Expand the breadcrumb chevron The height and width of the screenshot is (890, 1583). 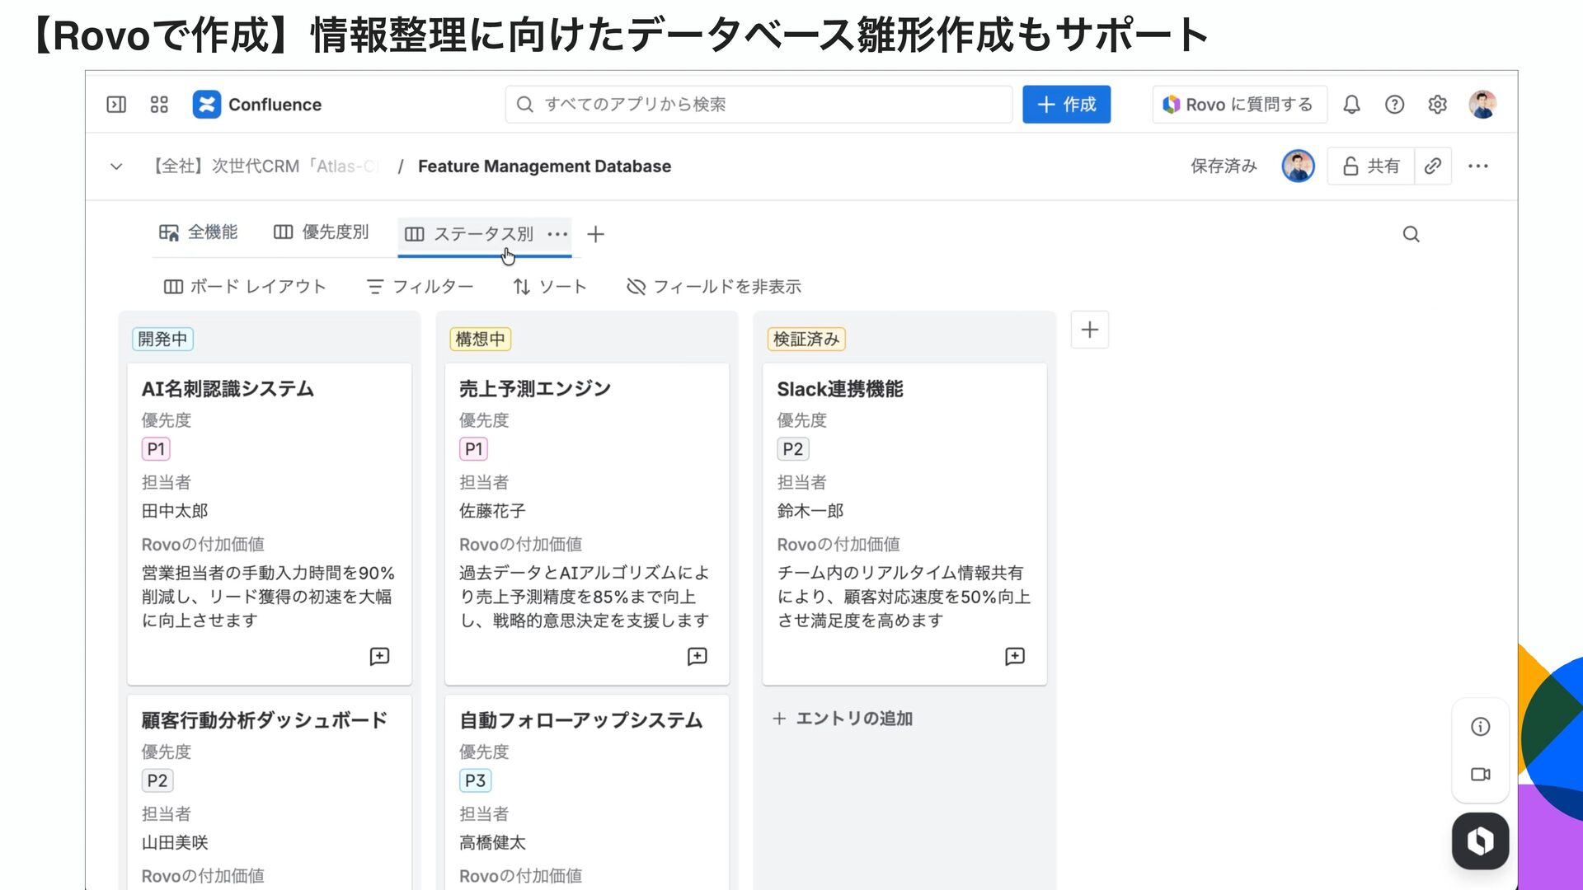point(116,166)
